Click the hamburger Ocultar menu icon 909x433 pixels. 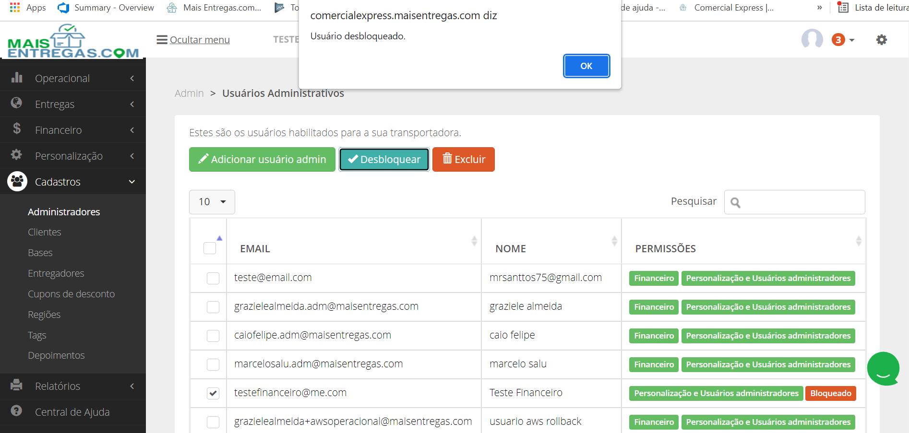click(162, 40)
